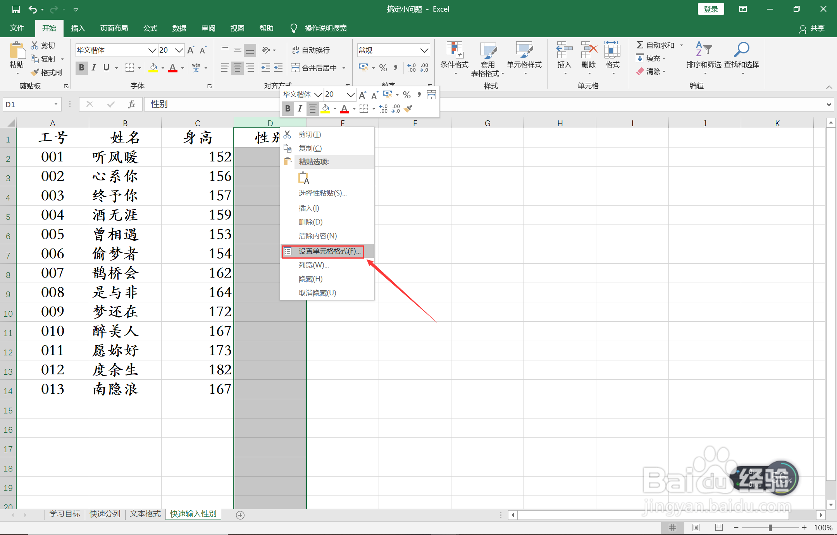The width and height of the screenshot is (837, 535).
Task: Switch to the 文本格式 sheet tab
Action: point(145,514)
